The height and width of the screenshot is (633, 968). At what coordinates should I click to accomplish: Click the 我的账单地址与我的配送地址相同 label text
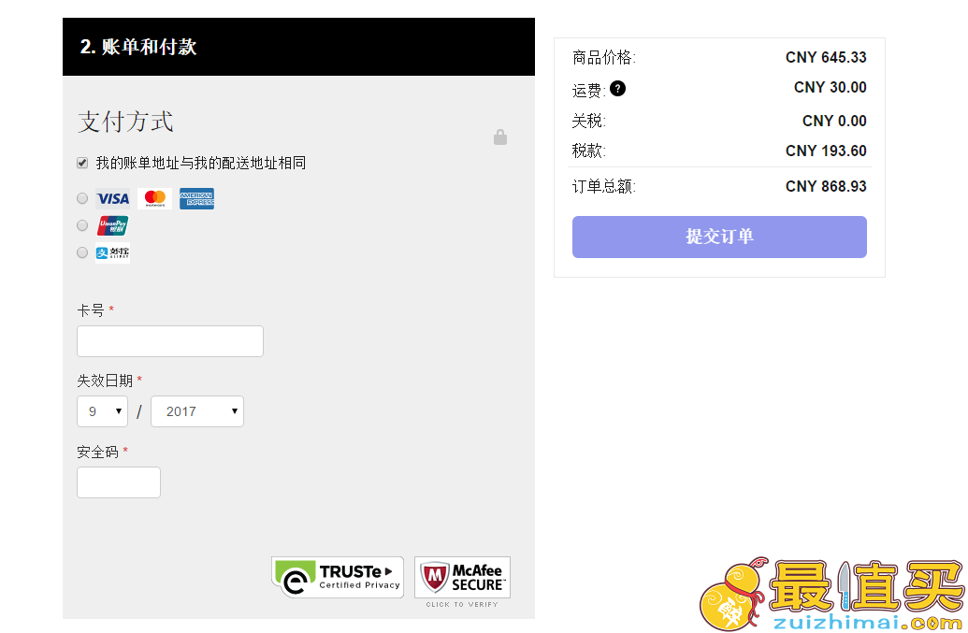pyautogui.click(x=201, y=163)
